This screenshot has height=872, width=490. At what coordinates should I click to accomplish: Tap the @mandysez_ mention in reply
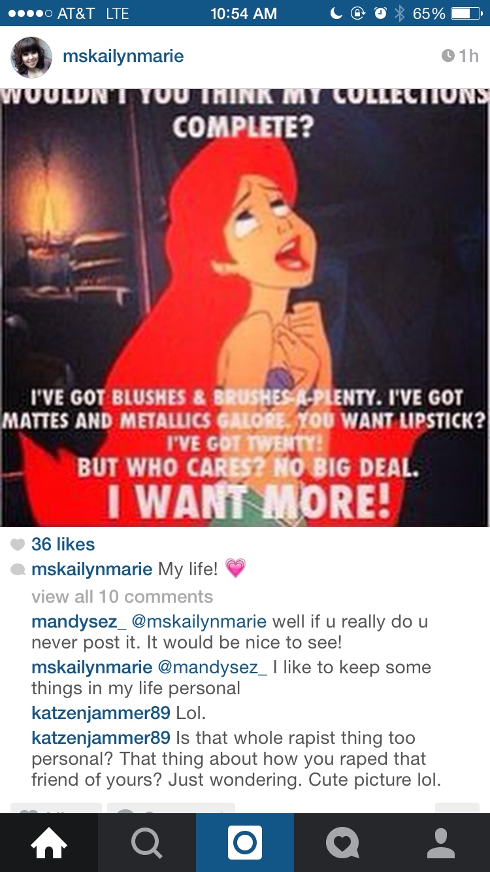[212, 667]
